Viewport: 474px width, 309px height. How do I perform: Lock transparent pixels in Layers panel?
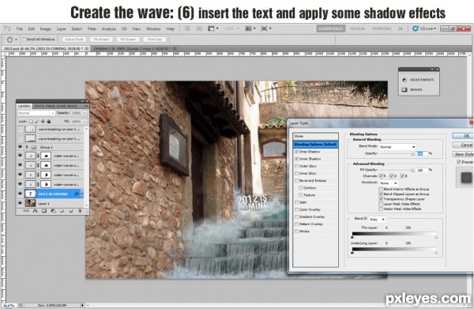[x=31, y=121]
